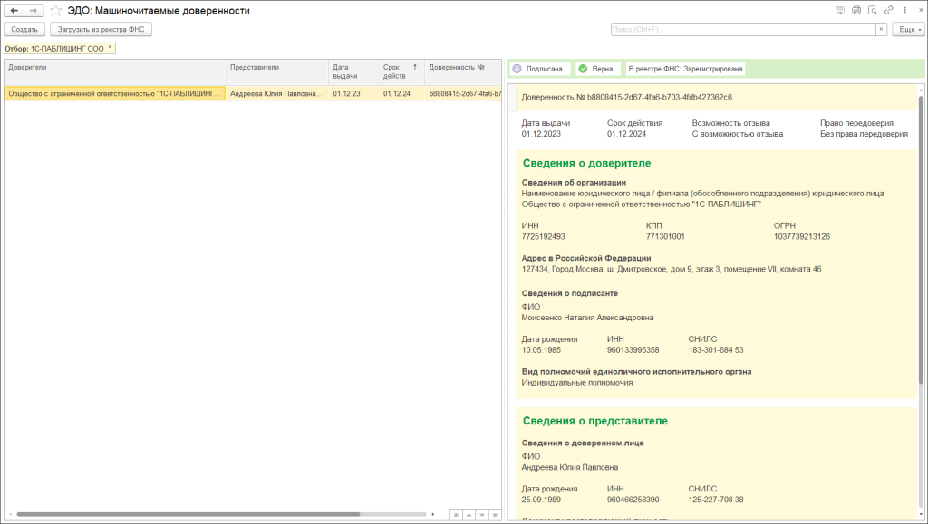
Task: Click the list's horizontal scrollbar
Action: (188, 515)
